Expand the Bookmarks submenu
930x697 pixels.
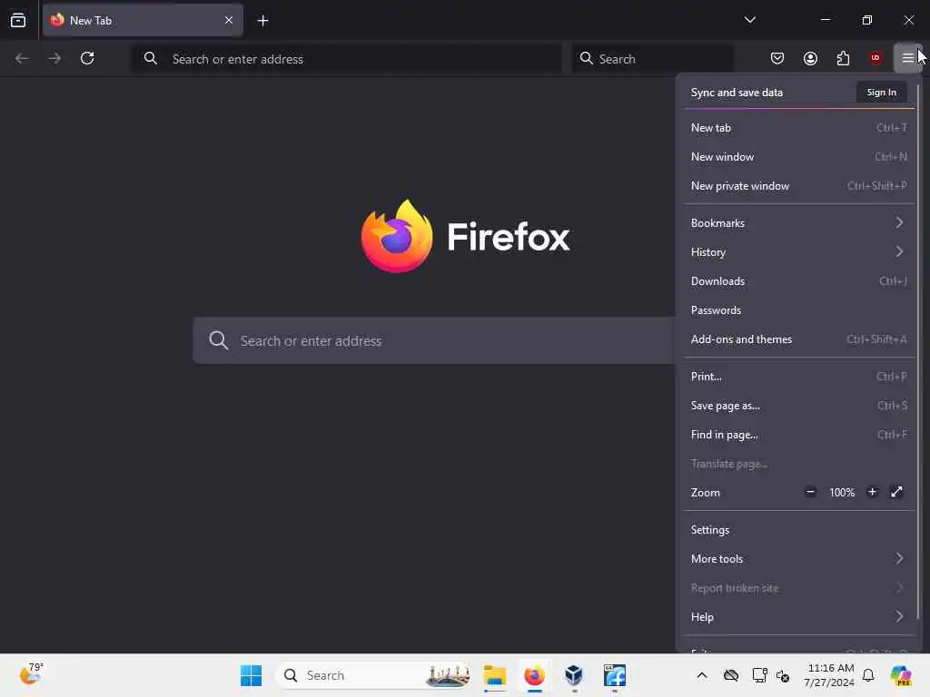coord(799,223)
